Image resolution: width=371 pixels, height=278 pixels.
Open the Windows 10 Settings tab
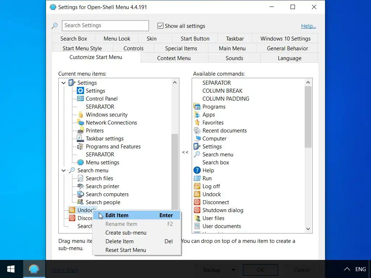click(285, 38)
